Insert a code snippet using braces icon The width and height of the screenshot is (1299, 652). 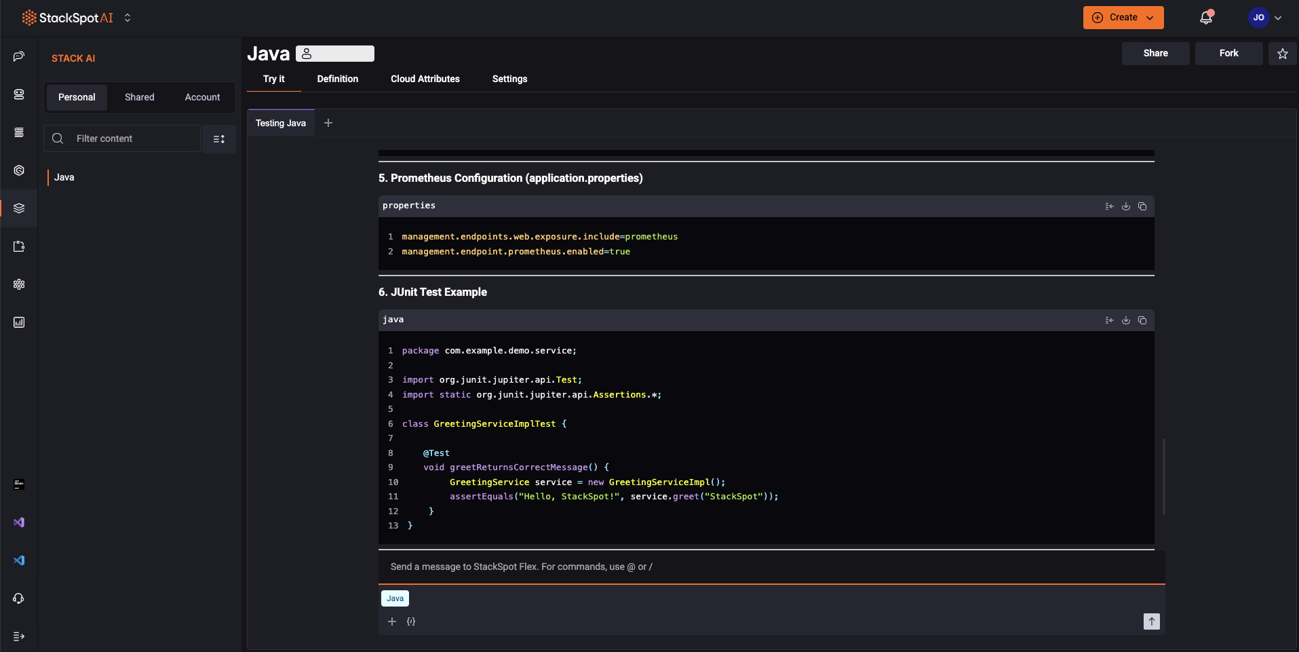click(411, 621)
